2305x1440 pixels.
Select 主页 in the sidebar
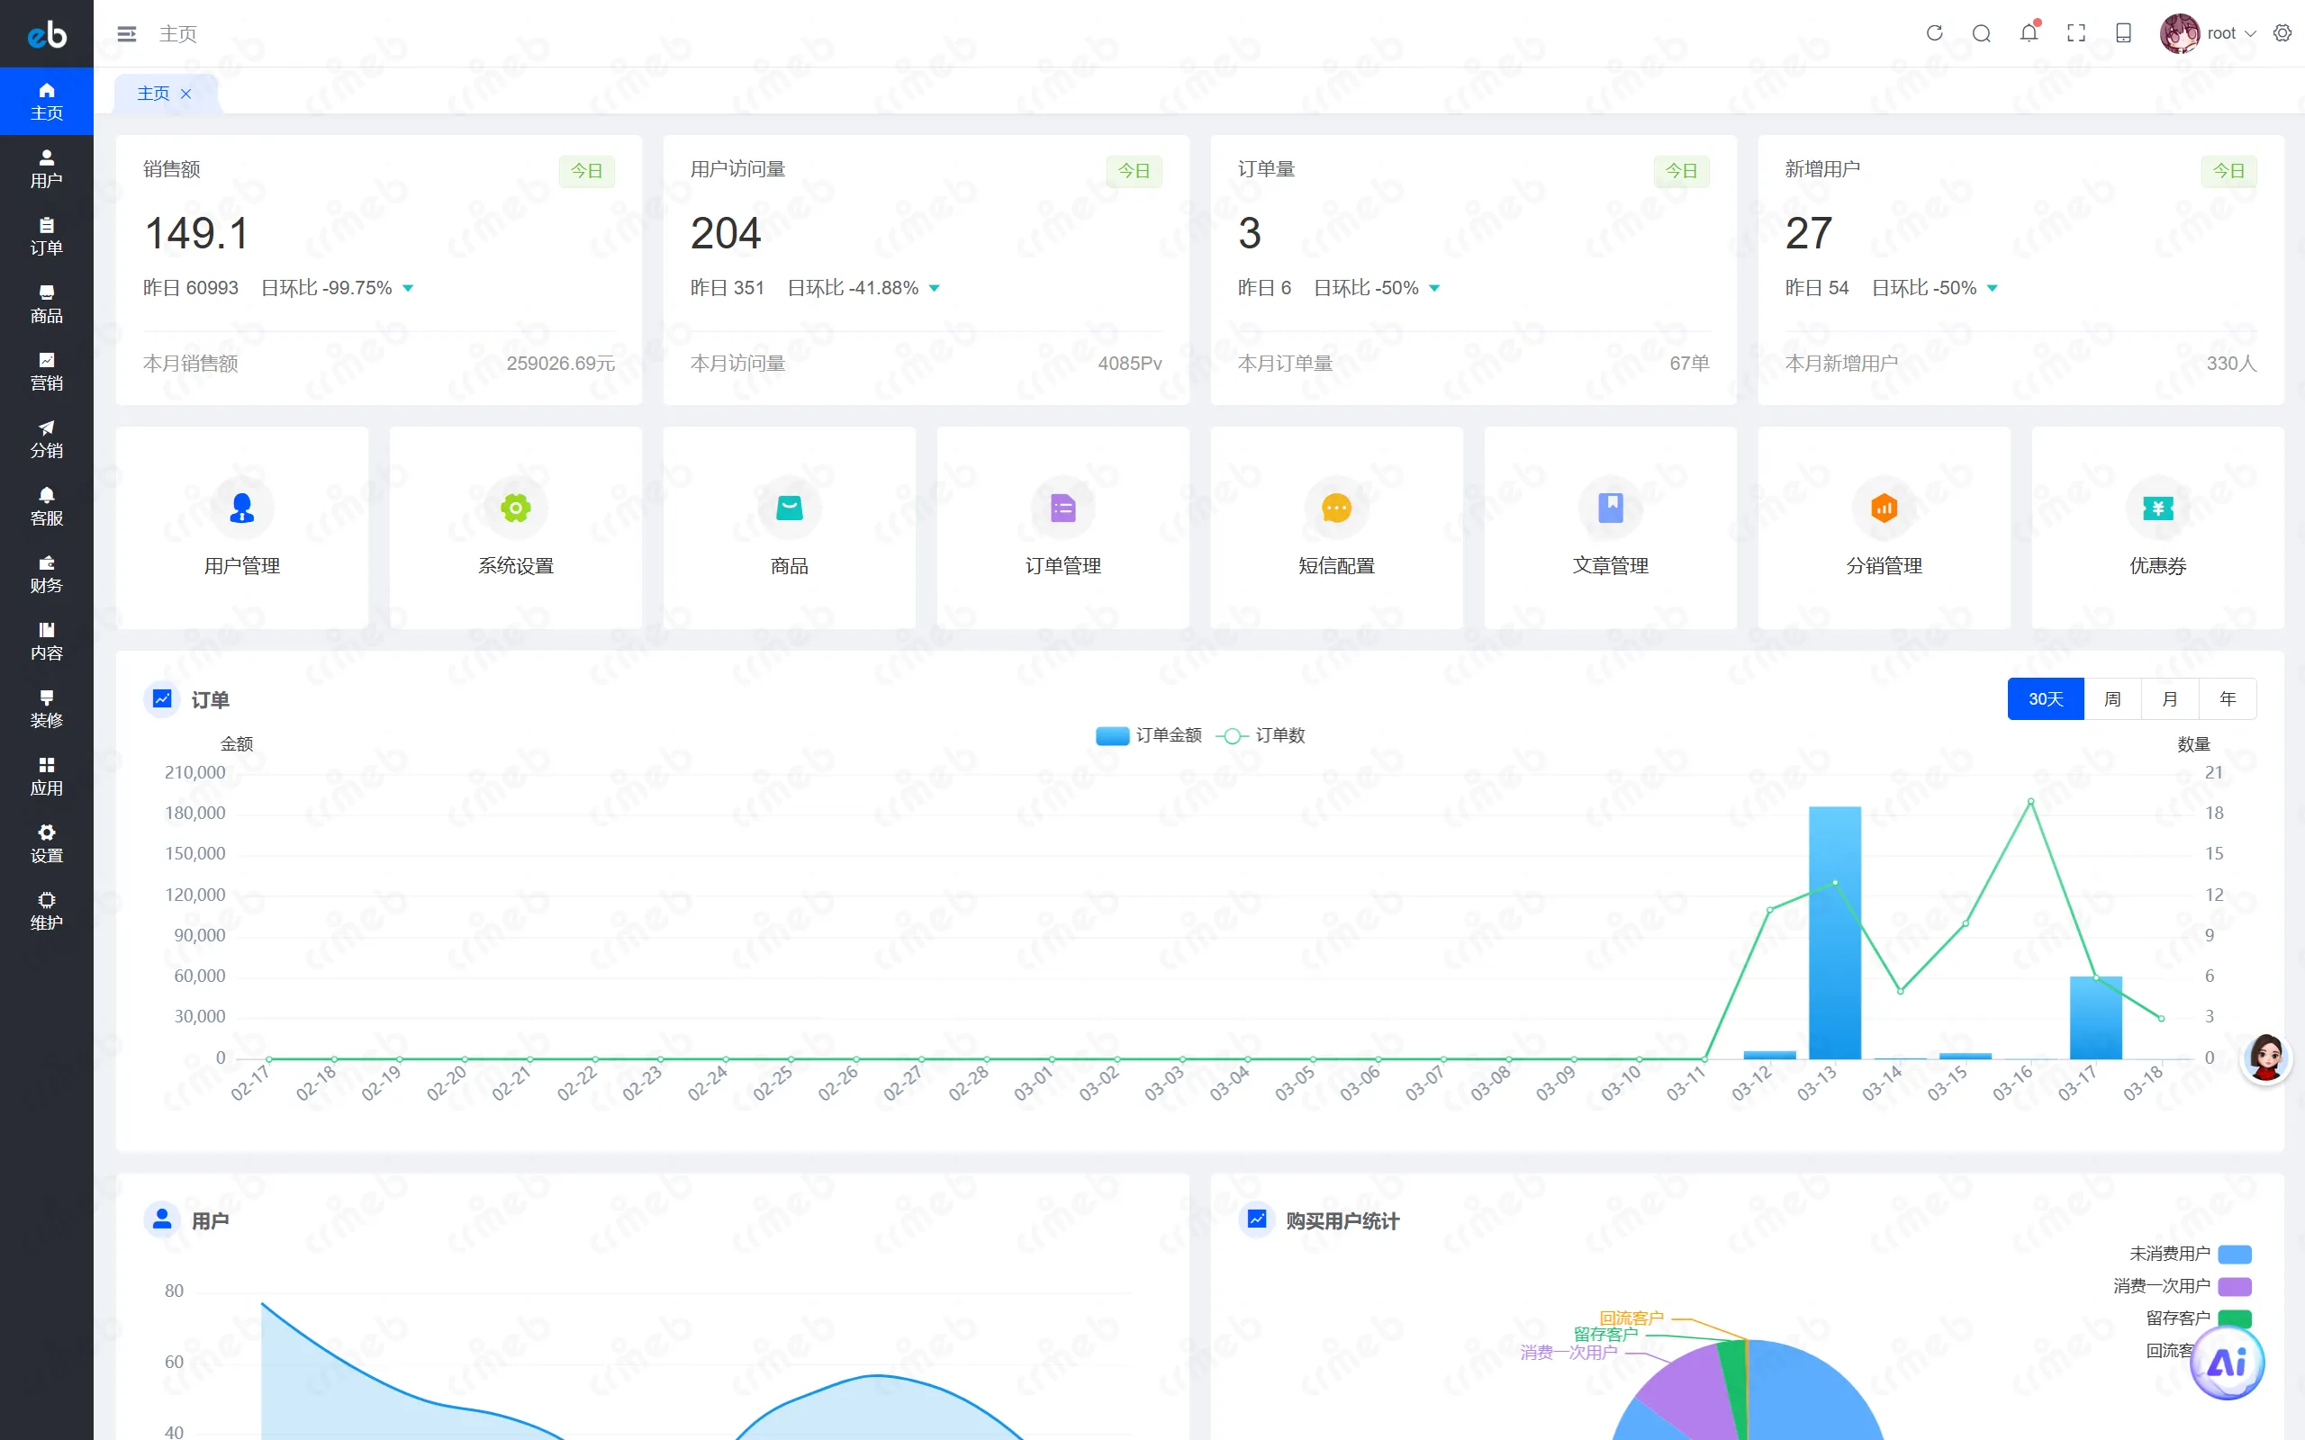(x=47, y=101)
